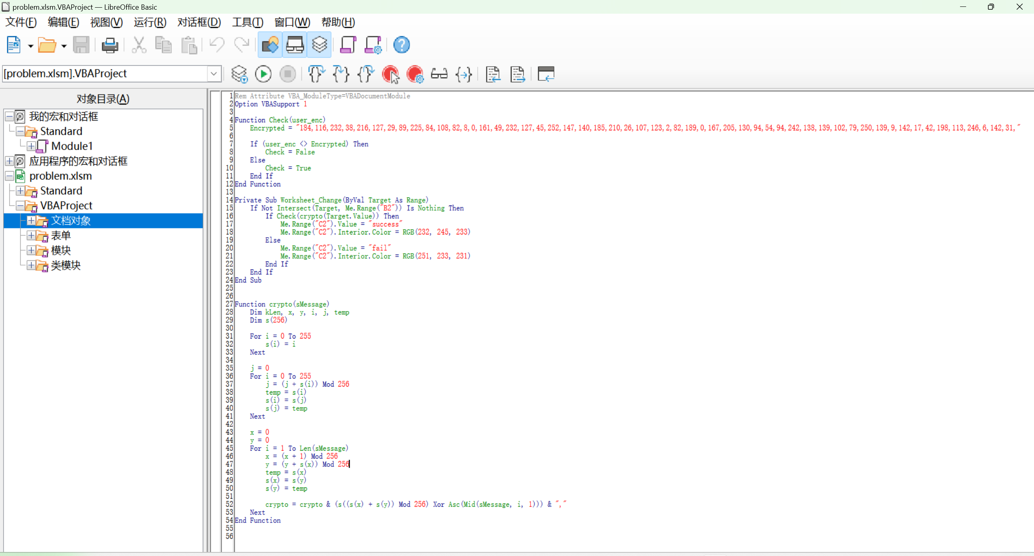Run the macro with green play button
Viewport: 1034px width, 556px height.
click(263, 74)
